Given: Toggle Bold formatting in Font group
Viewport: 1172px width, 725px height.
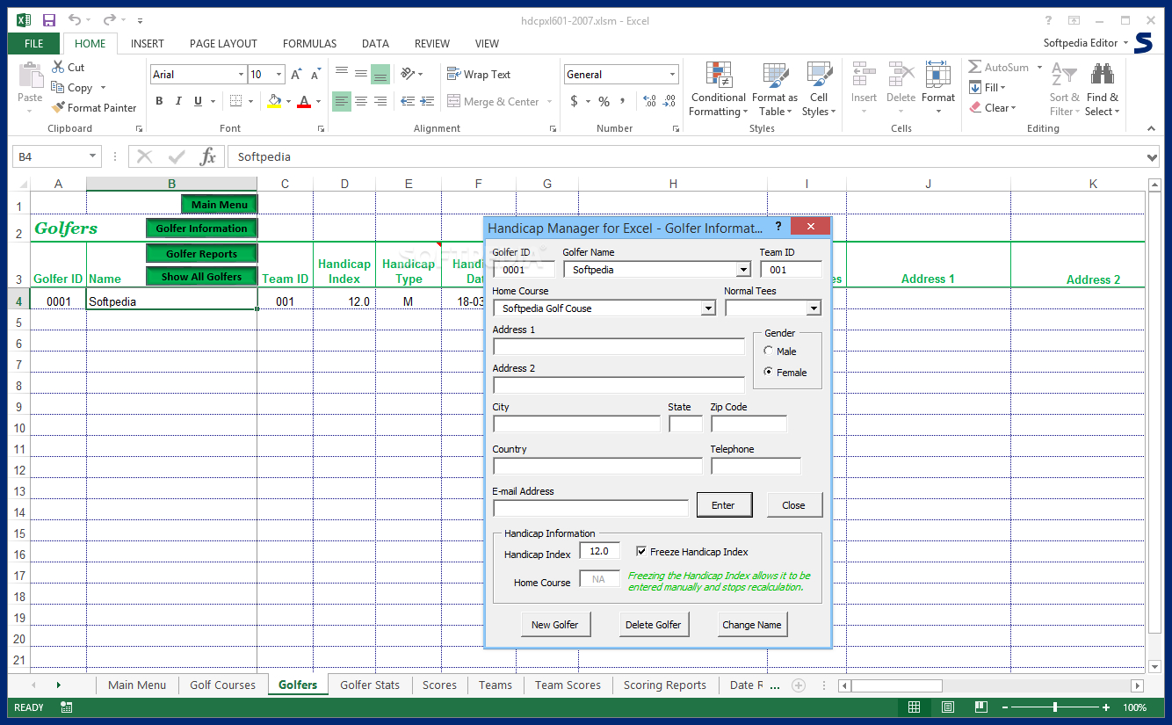Looking at the screenshot, I should click(x=160, y=101).
